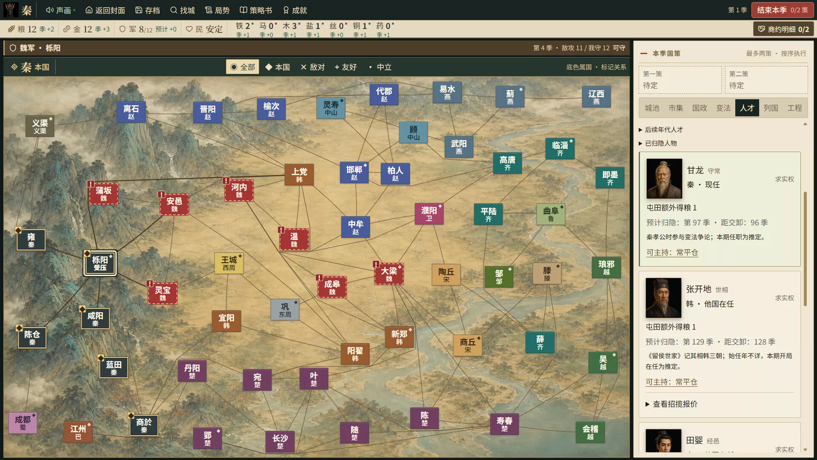Filter map by 友好 states
The height and width of the screenshot is (460, 817).
pos(346,67)
